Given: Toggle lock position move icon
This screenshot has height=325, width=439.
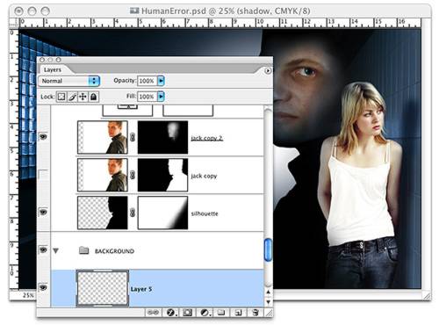Looking at the screenshot, I should click(x=83, y=97).
